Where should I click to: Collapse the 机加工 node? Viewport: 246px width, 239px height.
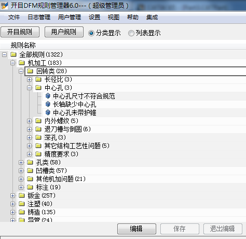click(x=12, y=63)
